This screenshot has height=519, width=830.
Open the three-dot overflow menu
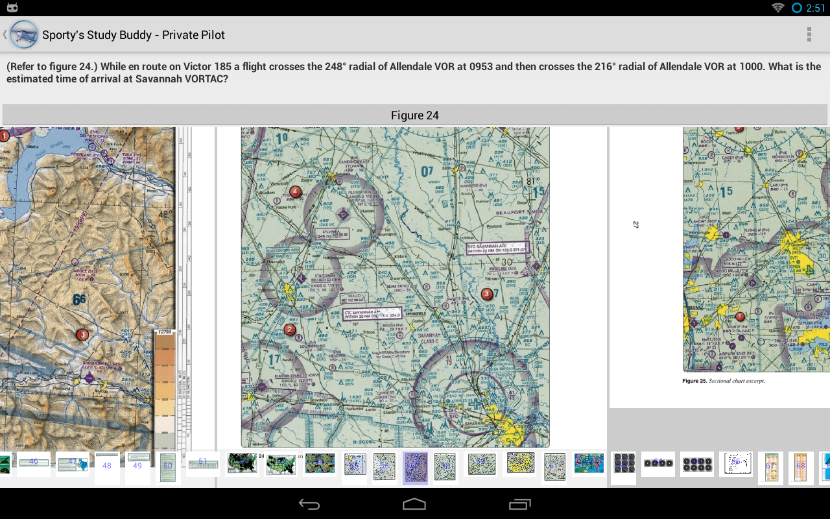pyautogui.click(x=809, y=34)
